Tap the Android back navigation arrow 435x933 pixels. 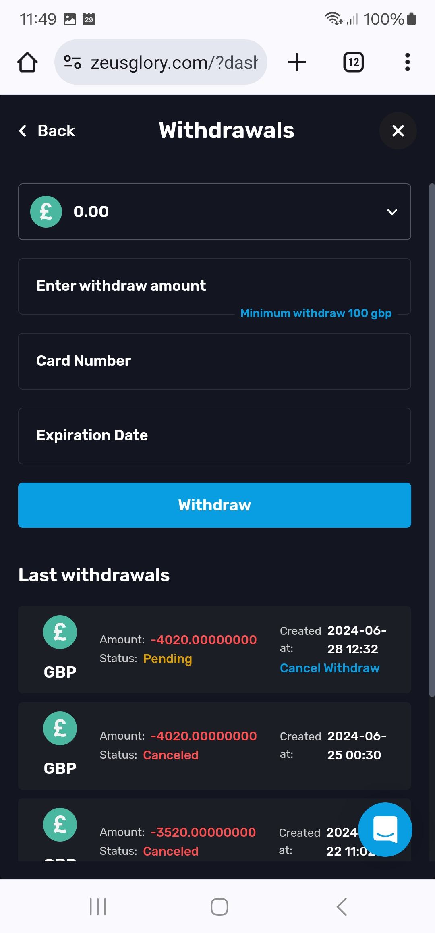click(342, 906)
